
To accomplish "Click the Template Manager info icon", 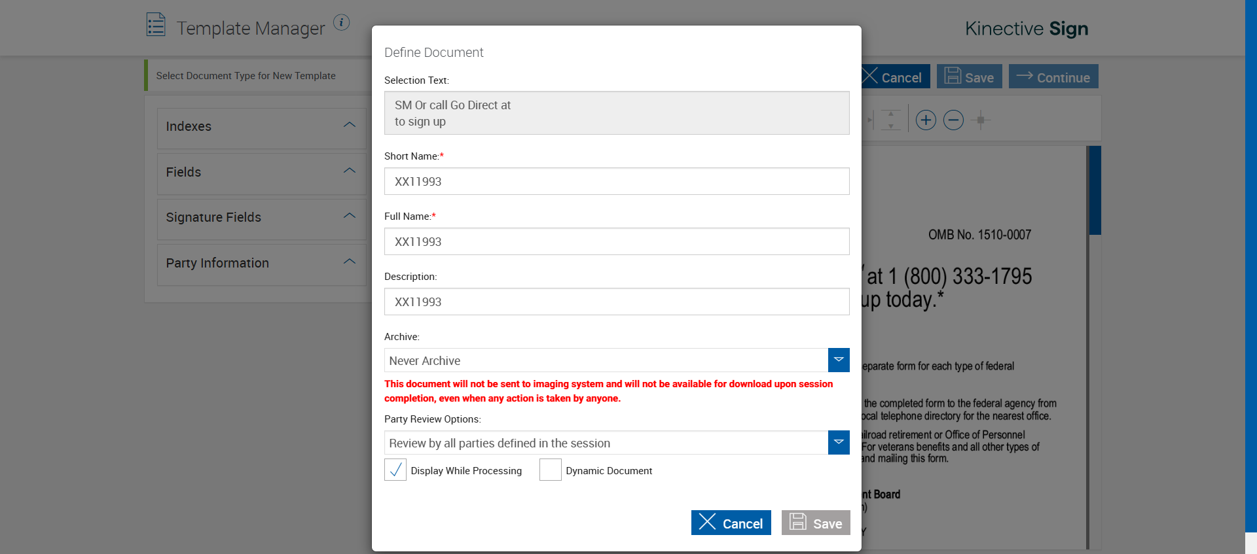I will pyautogui.click(x=341, y=22).
